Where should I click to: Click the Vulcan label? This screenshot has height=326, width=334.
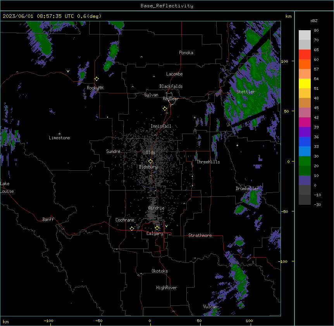point(210,307)
